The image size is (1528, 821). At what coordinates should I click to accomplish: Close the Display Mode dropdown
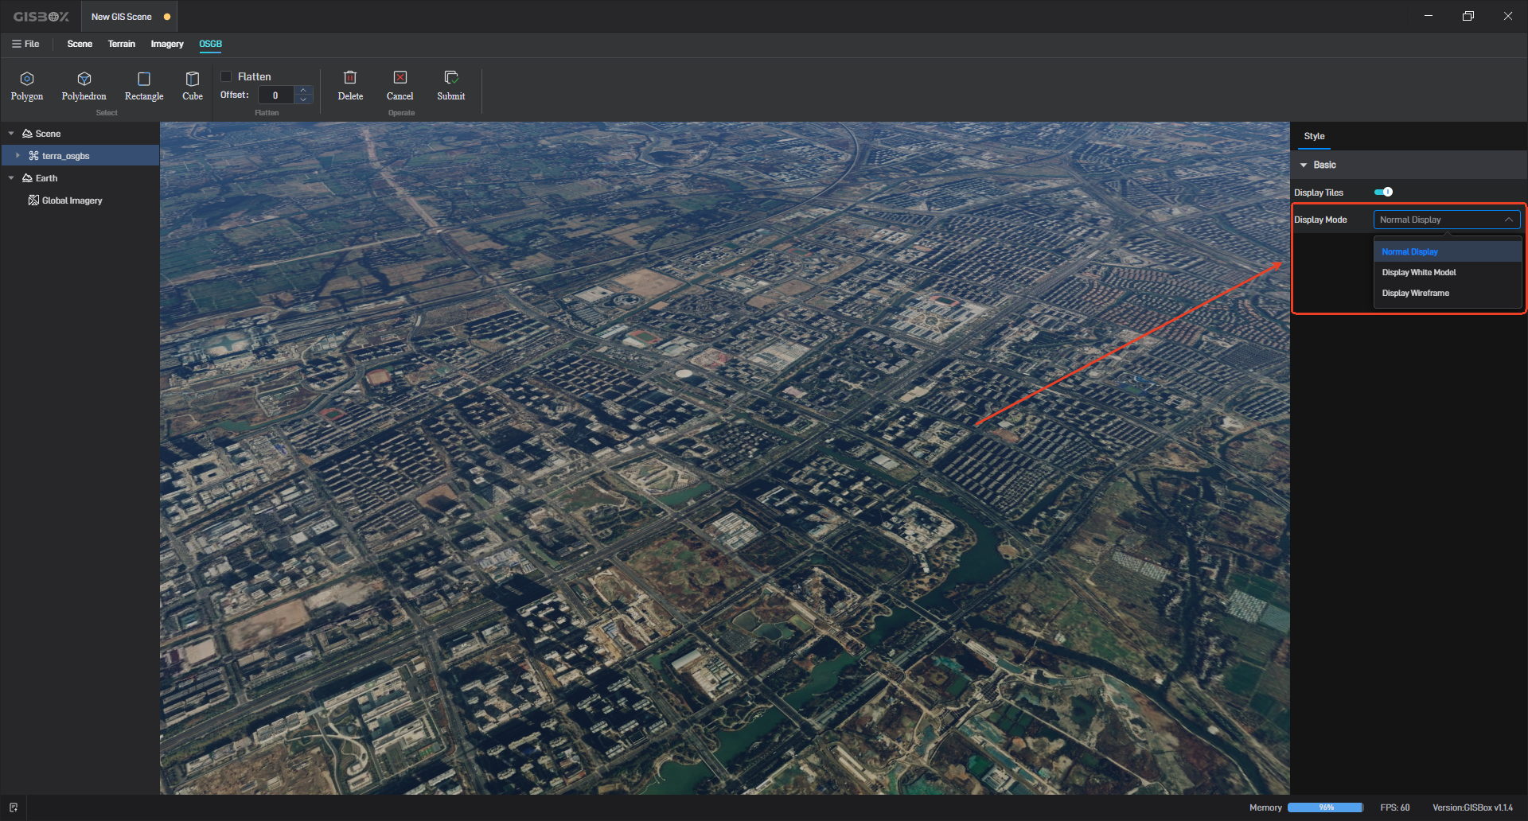1508,220
